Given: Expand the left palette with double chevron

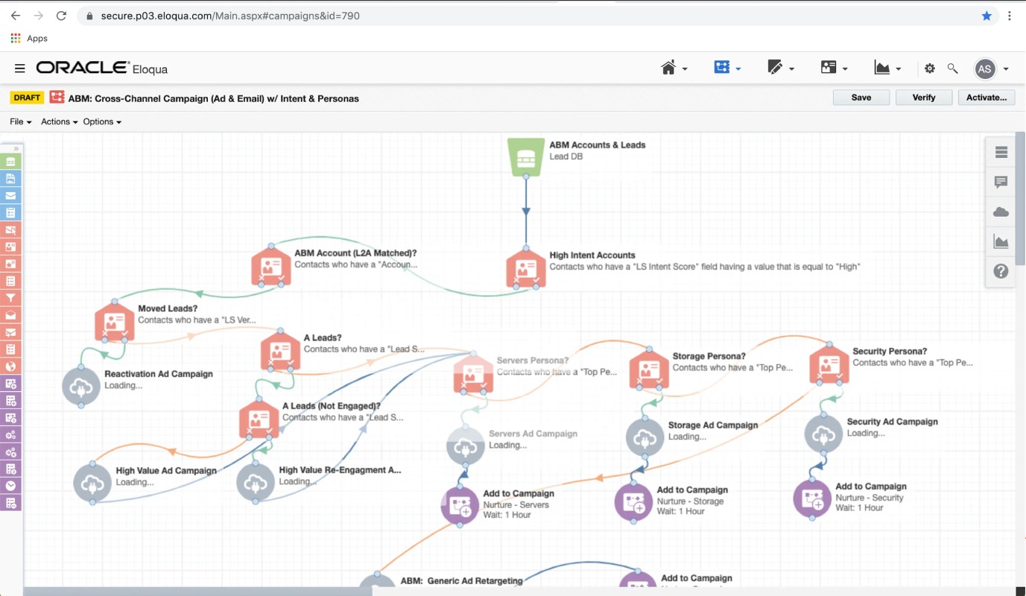Looking at the screenshot, I should point(14,148).
